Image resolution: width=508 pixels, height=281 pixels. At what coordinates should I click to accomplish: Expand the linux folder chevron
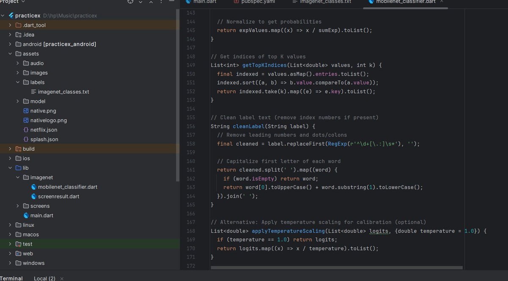pyautogui.click(x=11, y=225)
